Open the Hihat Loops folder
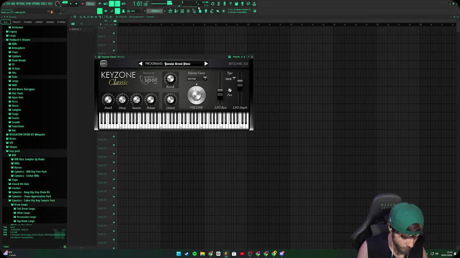 (23, 213)
